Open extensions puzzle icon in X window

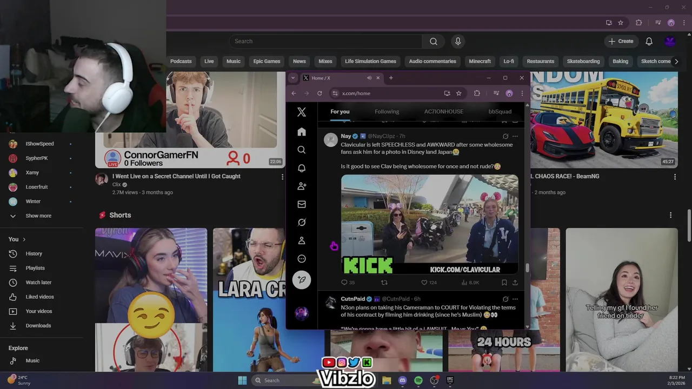coord(477,93)
